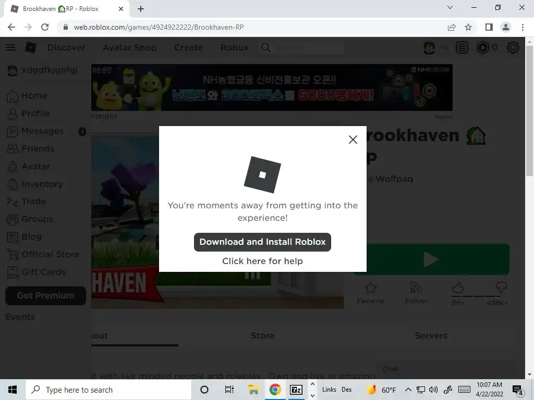This screenshot has height=400, width=534.
Task: Open the notifications stream icon
Action: [x=462, y=47]
